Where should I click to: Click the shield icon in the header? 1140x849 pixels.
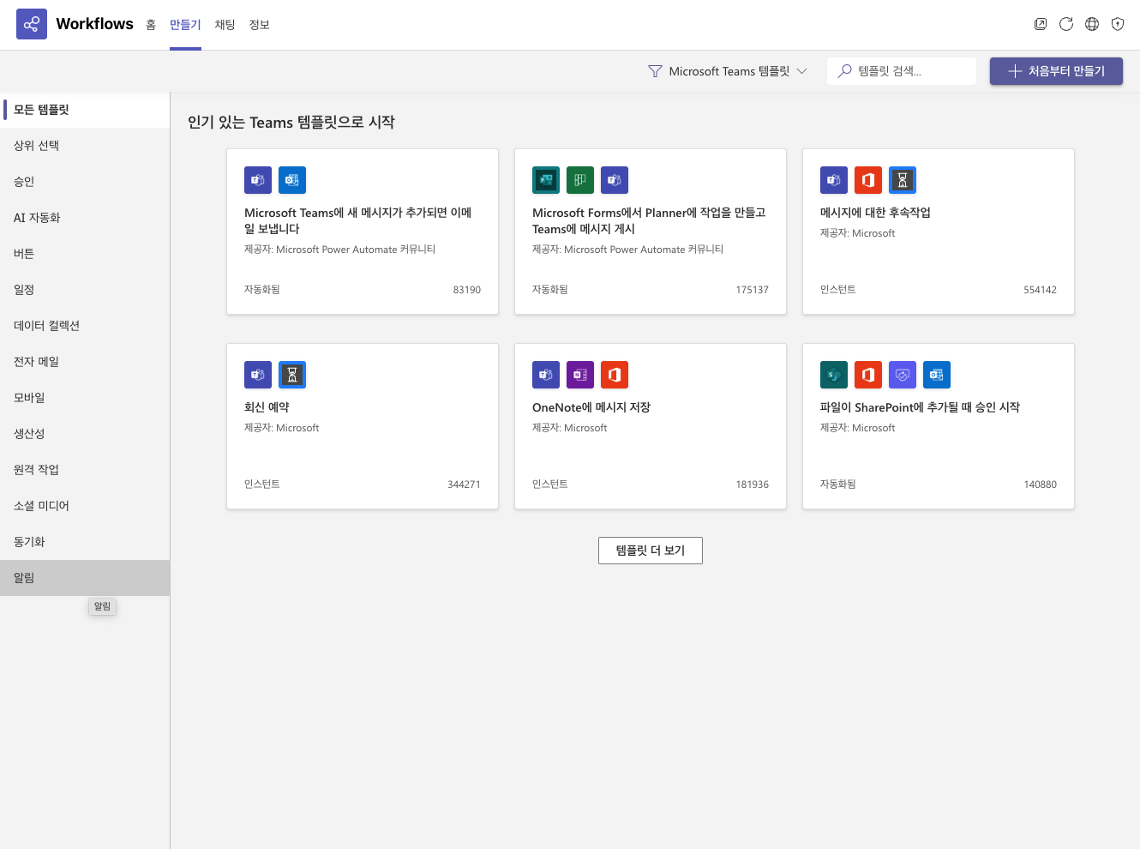(1118, 24)
